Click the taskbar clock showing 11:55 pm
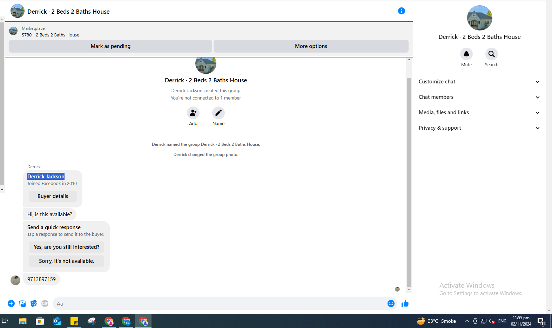Viewport: 552px width, 328px height. point(521,321)
